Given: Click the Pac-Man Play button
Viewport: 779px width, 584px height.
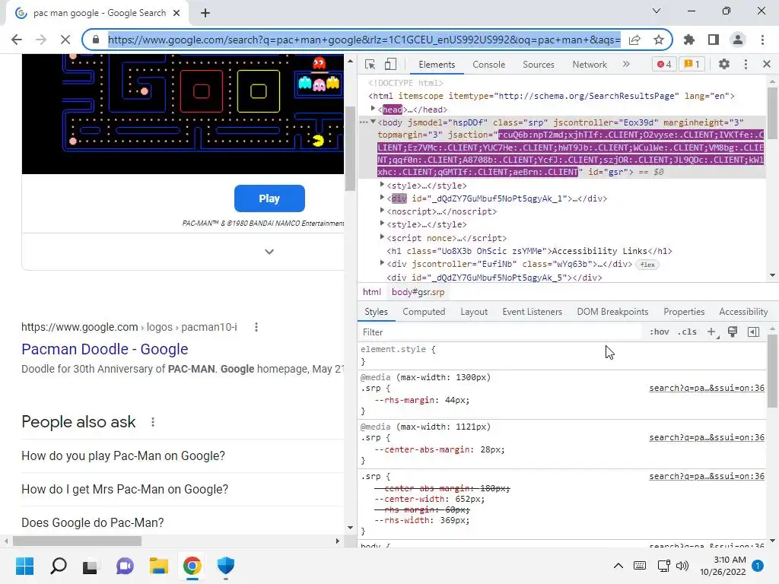Looking at the screenshot, I should [x=269, y=198].
